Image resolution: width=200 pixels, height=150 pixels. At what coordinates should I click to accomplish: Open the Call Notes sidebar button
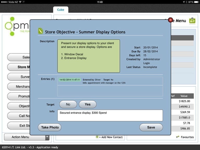point(19,116)
